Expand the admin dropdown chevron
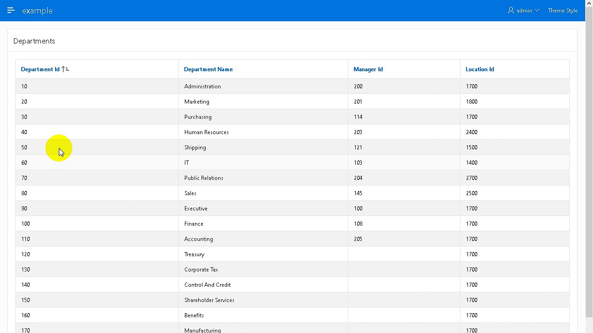 [537, 10]
